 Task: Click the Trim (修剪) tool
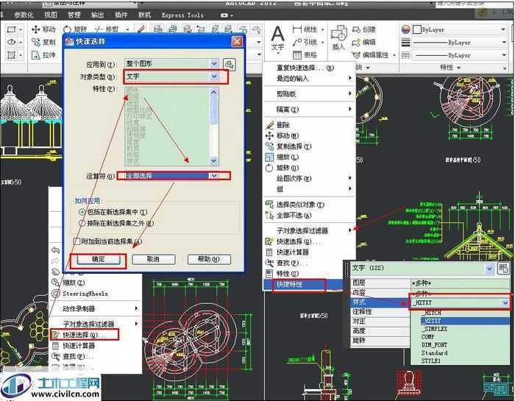coord(107,29)
